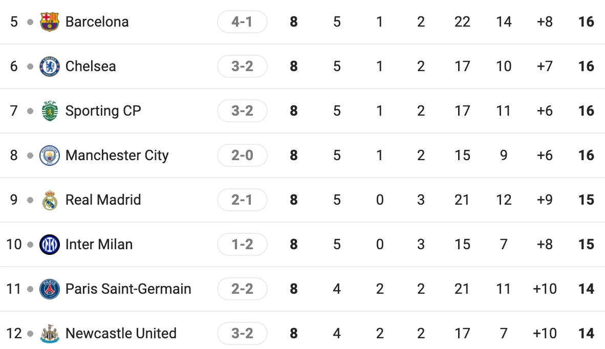Open the Newcastle United team link
Screen dimensions: 605x349
pyautogui.click(x=121, y=334)
